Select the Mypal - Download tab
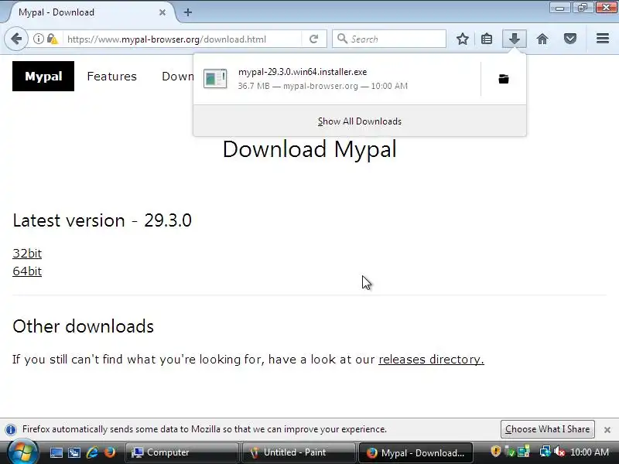The image size is (619, 464). pyautogui.click(x=90, y=12)
